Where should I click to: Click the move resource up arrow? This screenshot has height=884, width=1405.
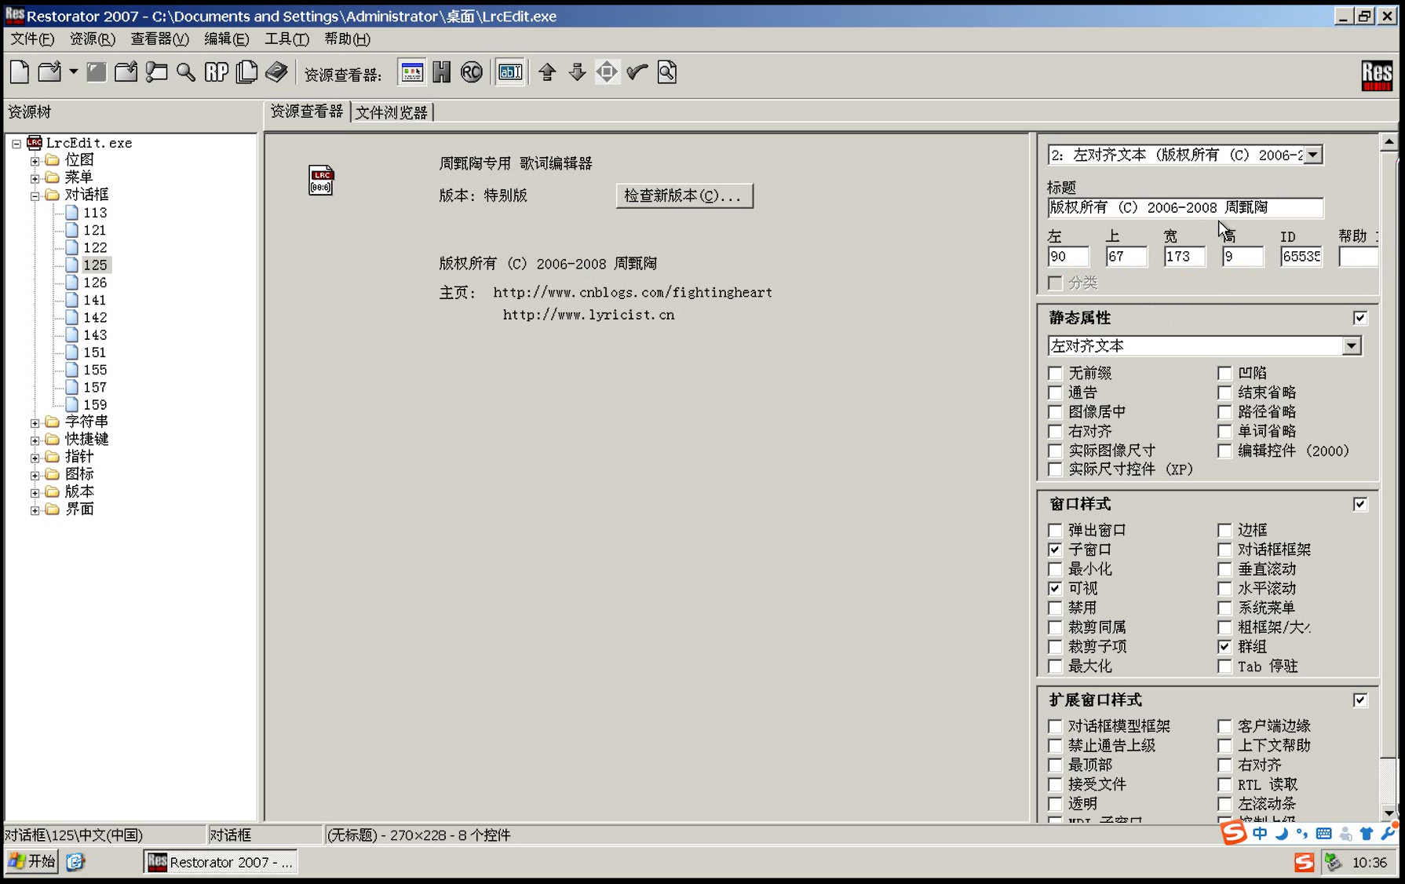click(x=547, y=72)
